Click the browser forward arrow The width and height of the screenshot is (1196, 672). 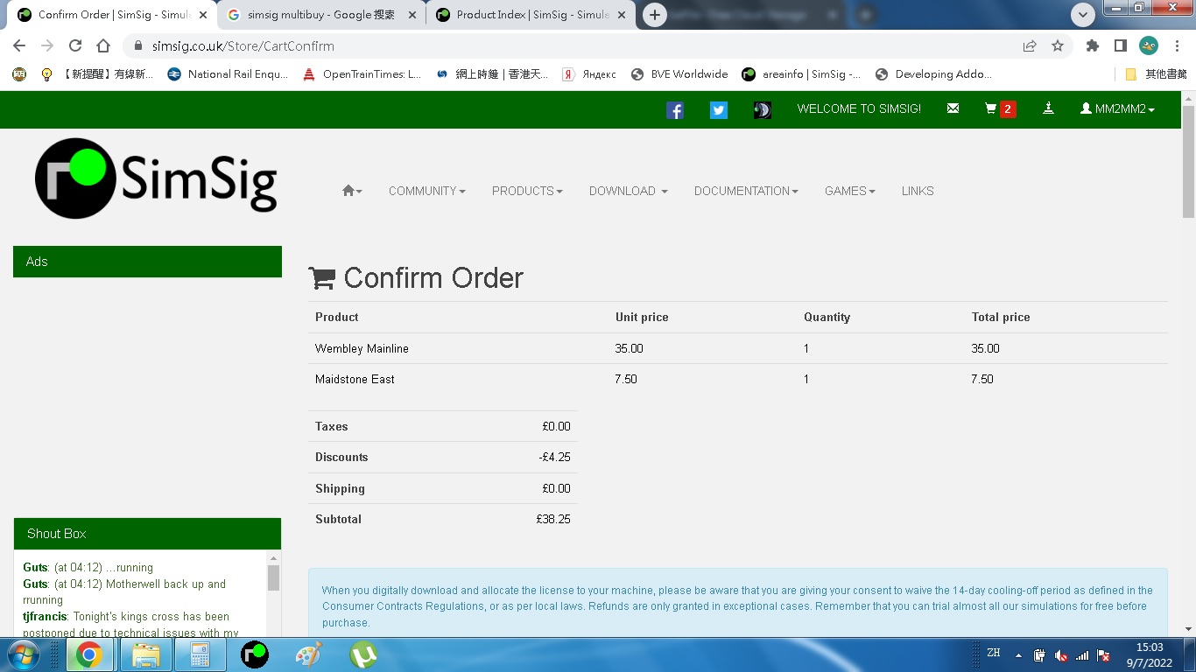point(47,45)
